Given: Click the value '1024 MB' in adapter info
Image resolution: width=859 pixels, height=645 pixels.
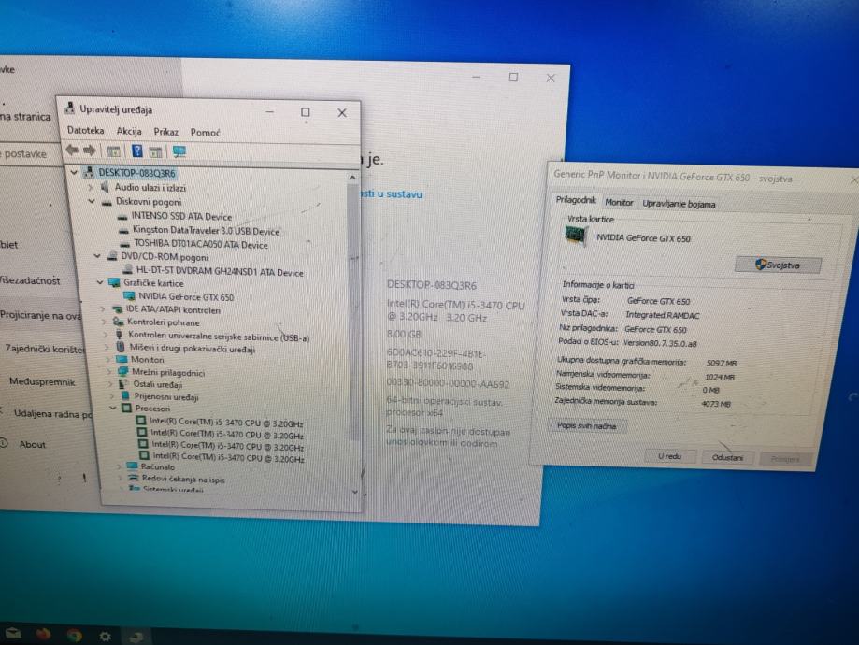Looking at the screenshot, I should (720, 377).
